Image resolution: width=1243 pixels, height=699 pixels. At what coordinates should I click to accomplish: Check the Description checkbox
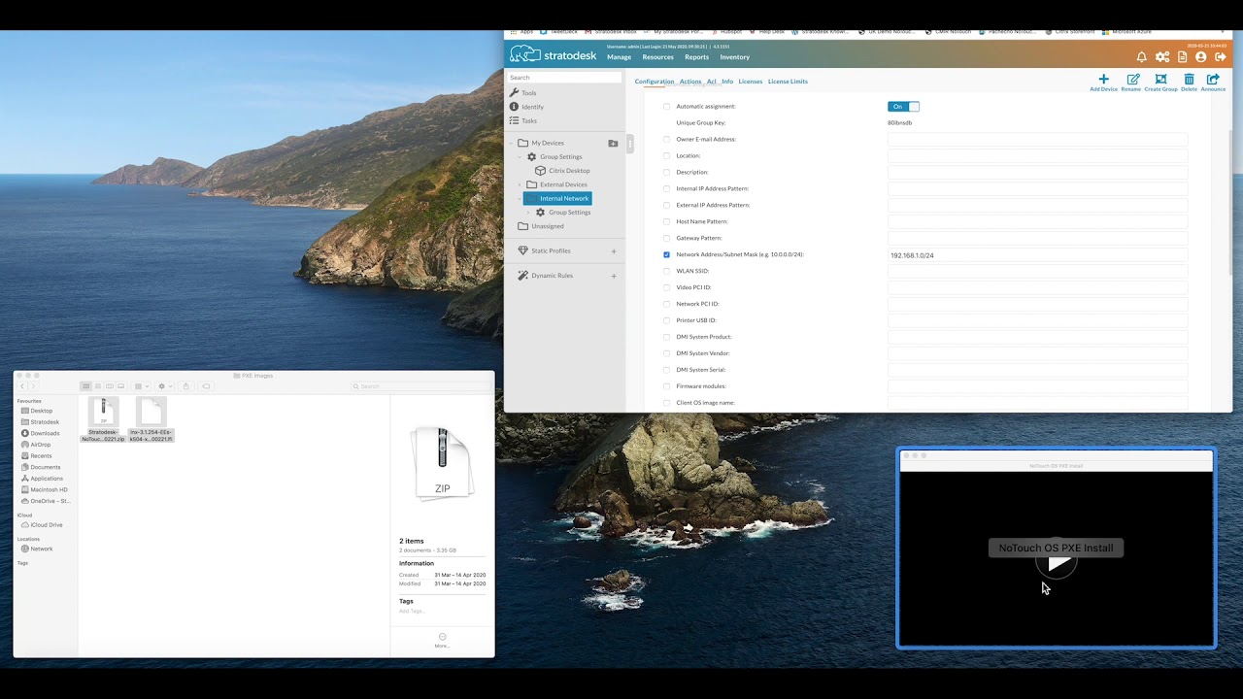pyautogui.click(x=666, y=172)
